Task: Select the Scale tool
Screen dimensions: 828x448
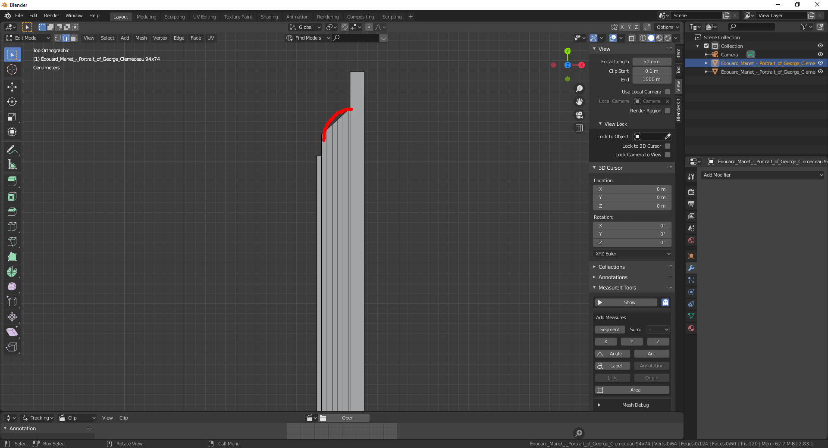Action: pos(12,117)
